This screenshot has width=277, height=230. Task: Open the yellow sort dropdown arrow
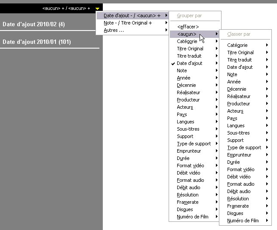pos(97,9)
